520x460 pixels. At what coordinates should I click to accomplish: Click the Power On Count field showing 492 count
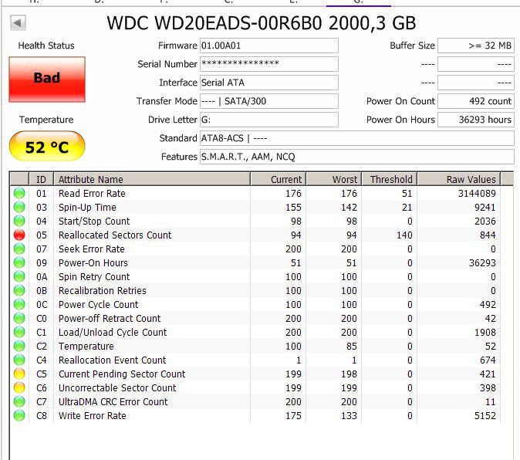[x=476, y=101]
